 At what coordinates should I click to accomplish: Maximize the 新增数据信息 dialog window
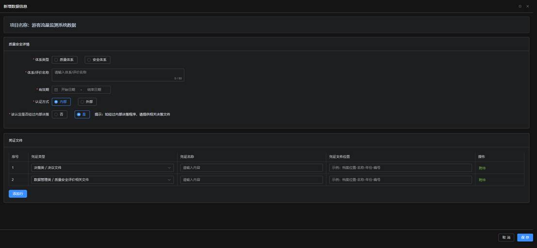520,6
